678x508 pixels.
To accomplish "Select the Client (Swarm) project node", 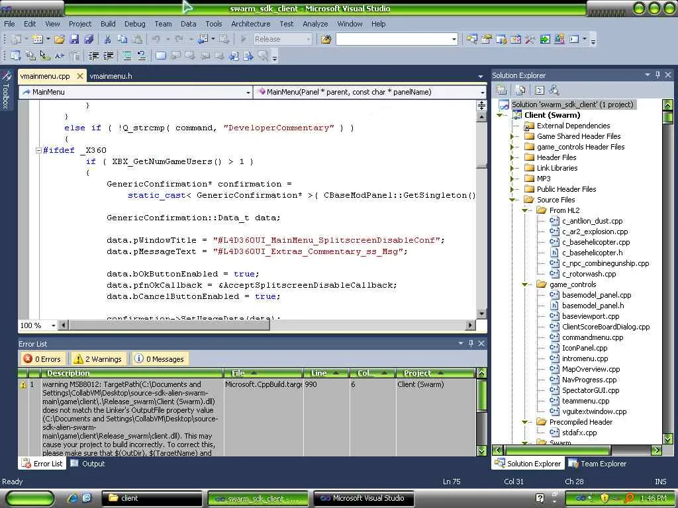I will [x=552, y=115].
